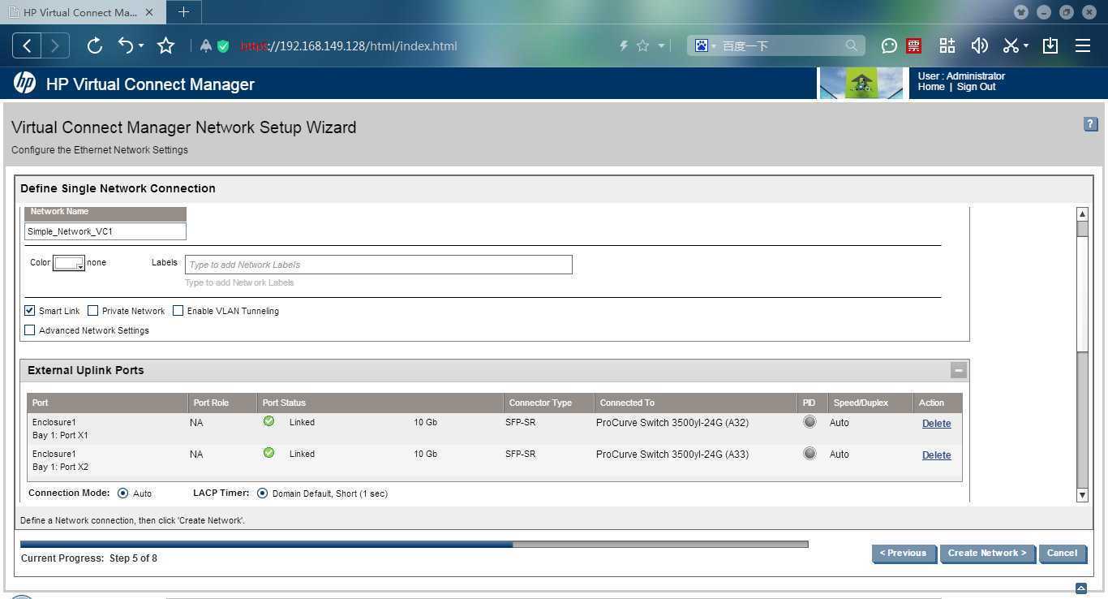The image size is (1108, 599).
Task: Click the lightning speed mode icon
Action: (624, 46)
